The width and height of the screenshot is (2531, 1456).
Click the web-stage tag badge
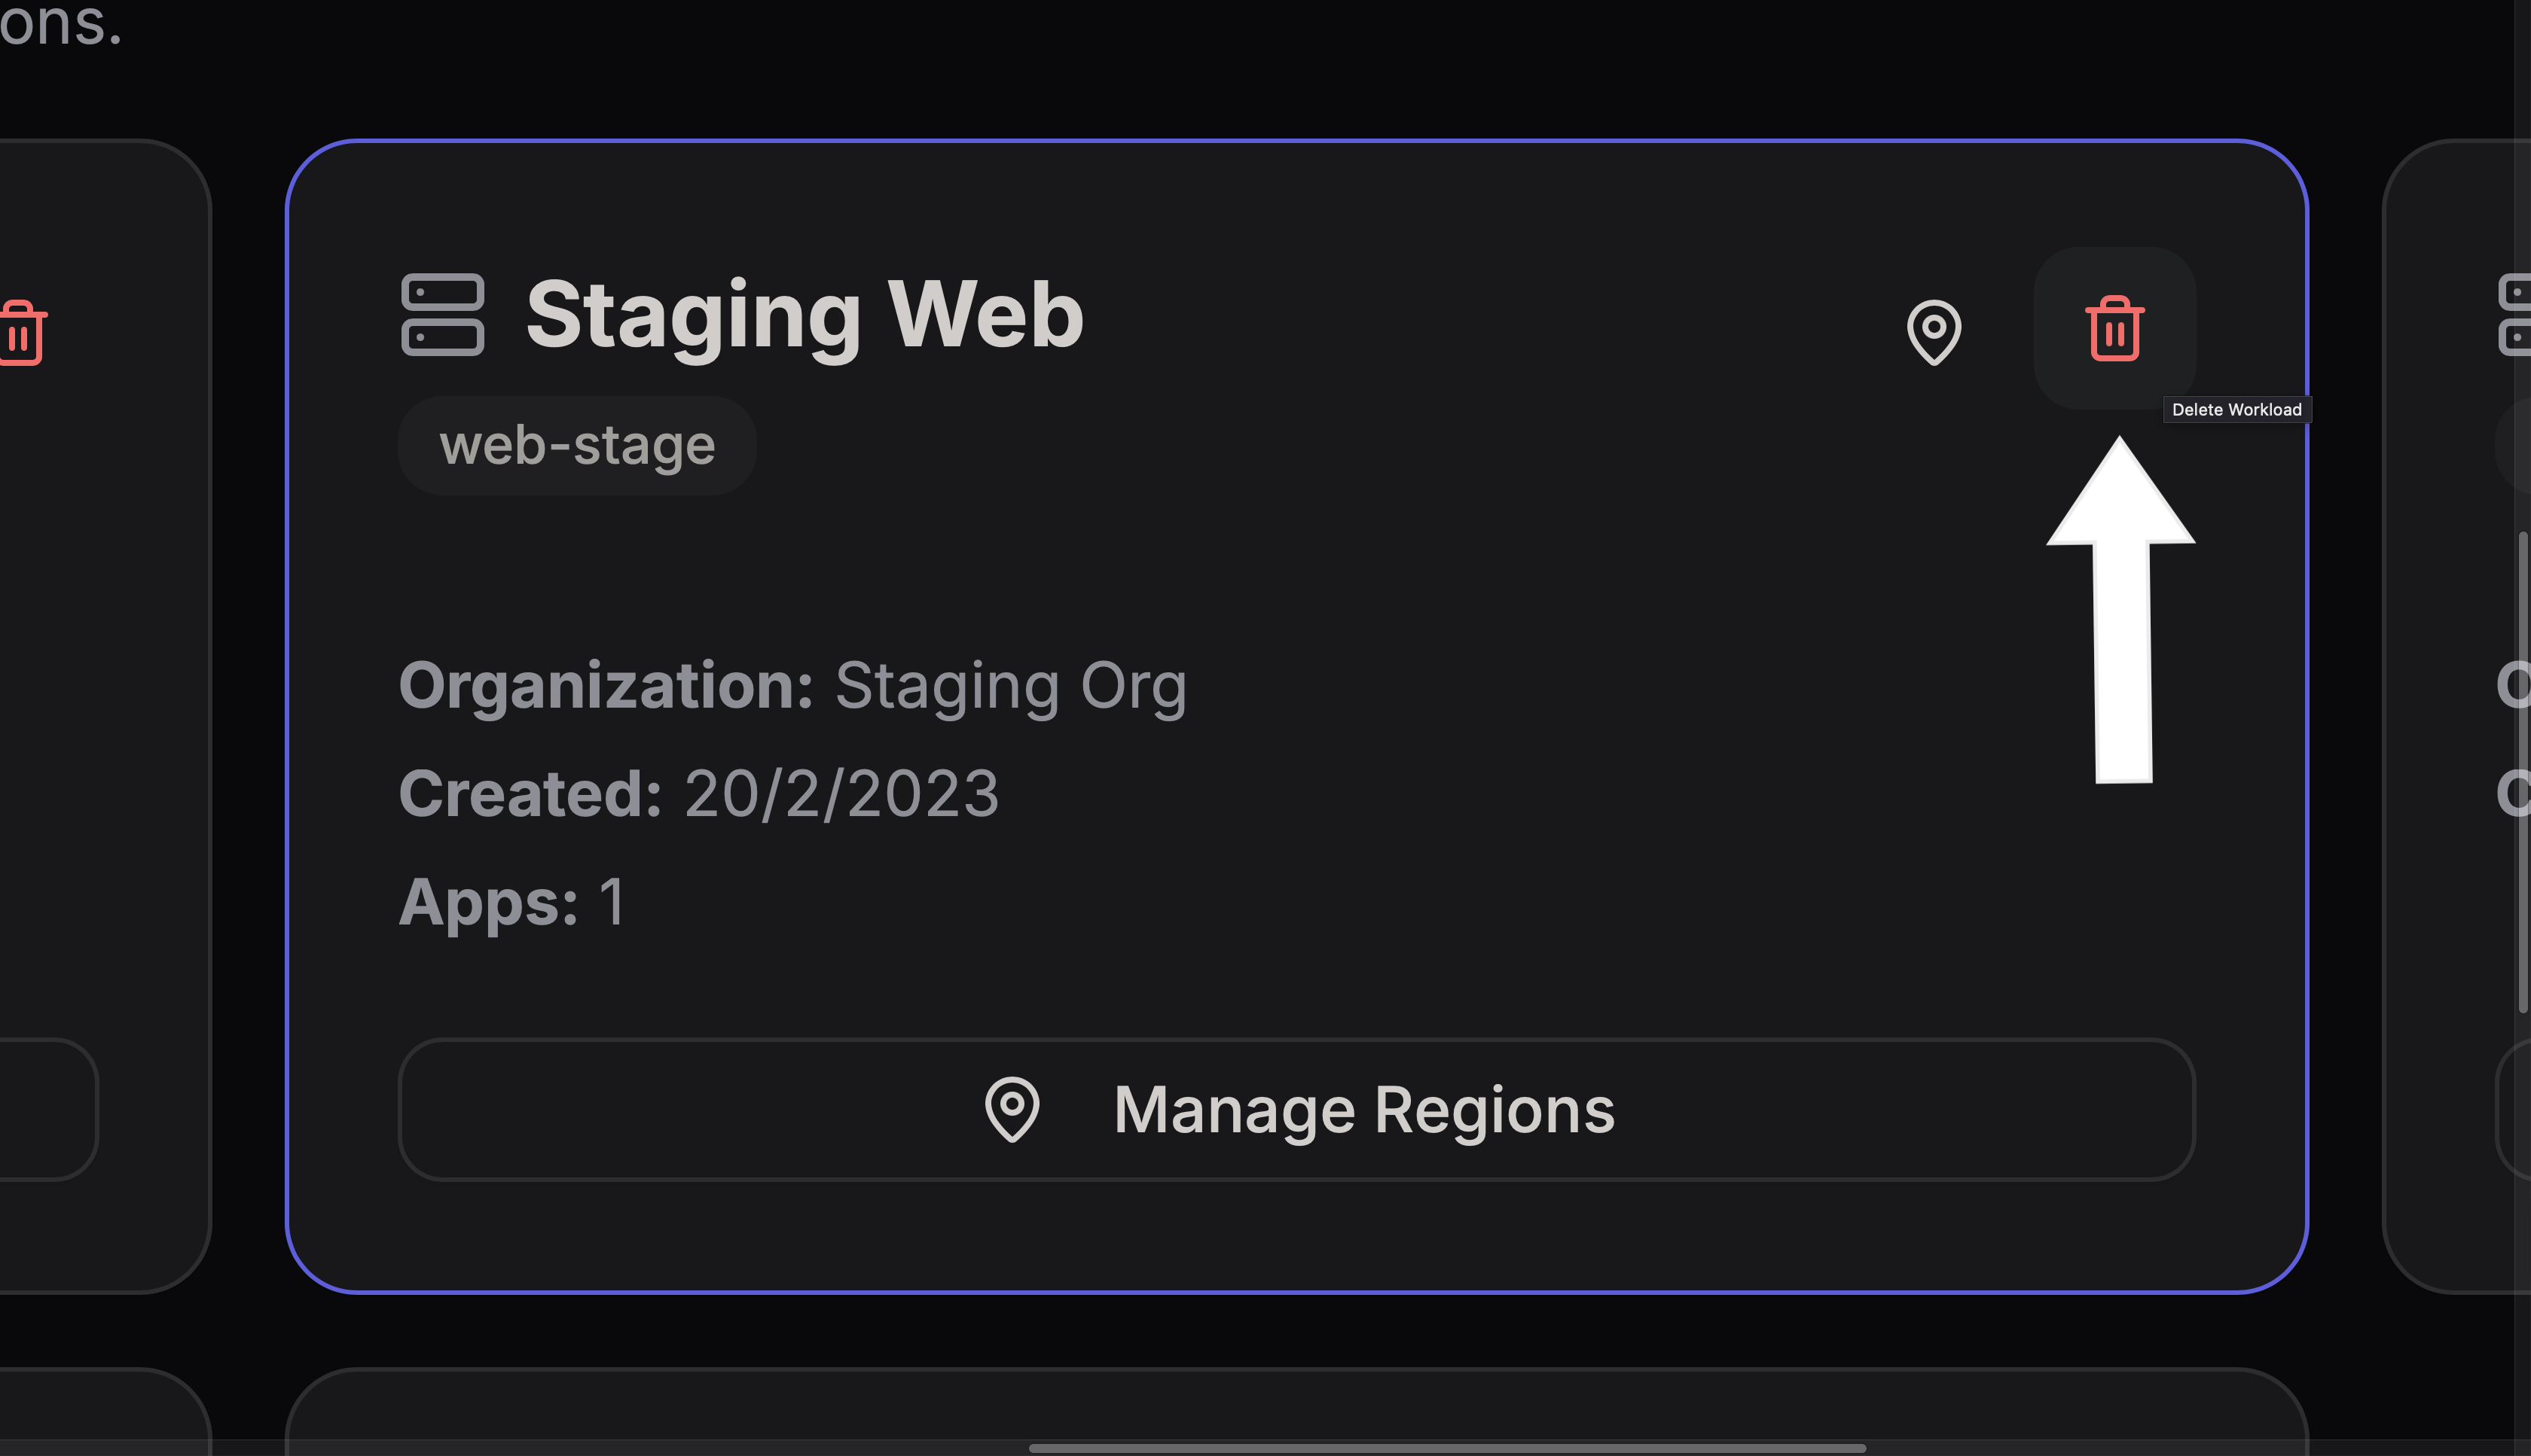coord(576,445)
